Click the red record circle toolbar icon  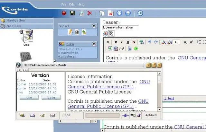coord(64,13)
